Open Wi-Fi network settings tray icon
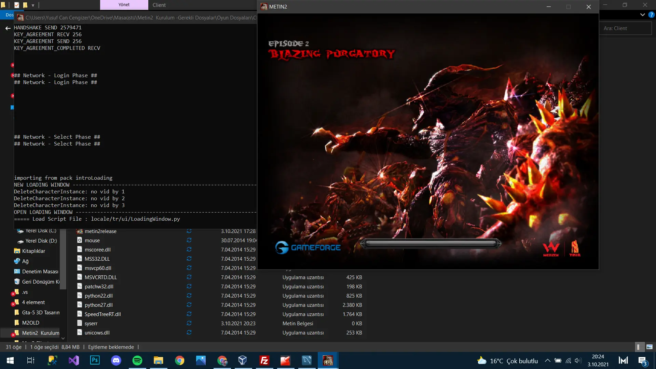The width and height of the screenshot is (656, 369). coord(568,360)
